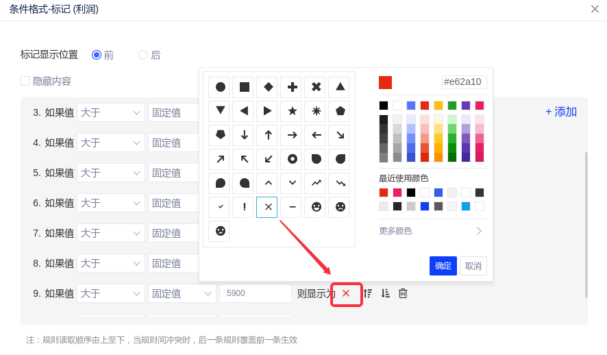Select the smiling face icon
This screenshot has width=607, height=355.
tap(317, 207)
